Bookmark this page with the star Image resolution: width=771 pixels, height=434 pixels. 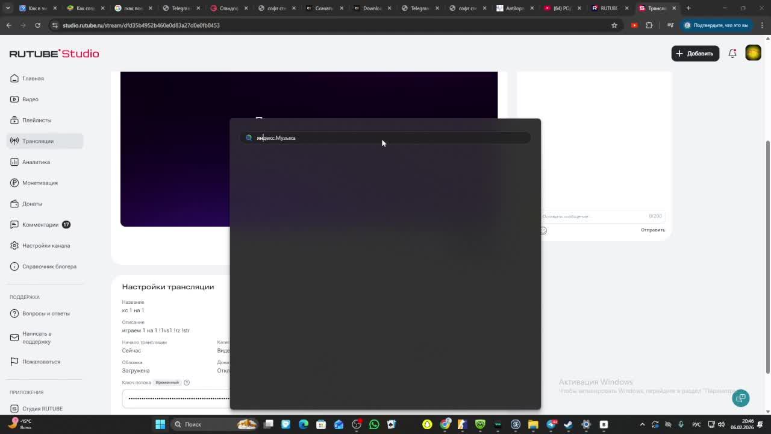614,25
